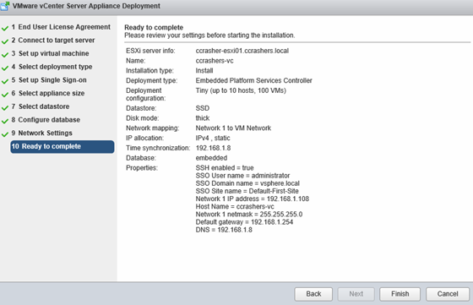Select step 4 Select deployment type

(52, 67)
